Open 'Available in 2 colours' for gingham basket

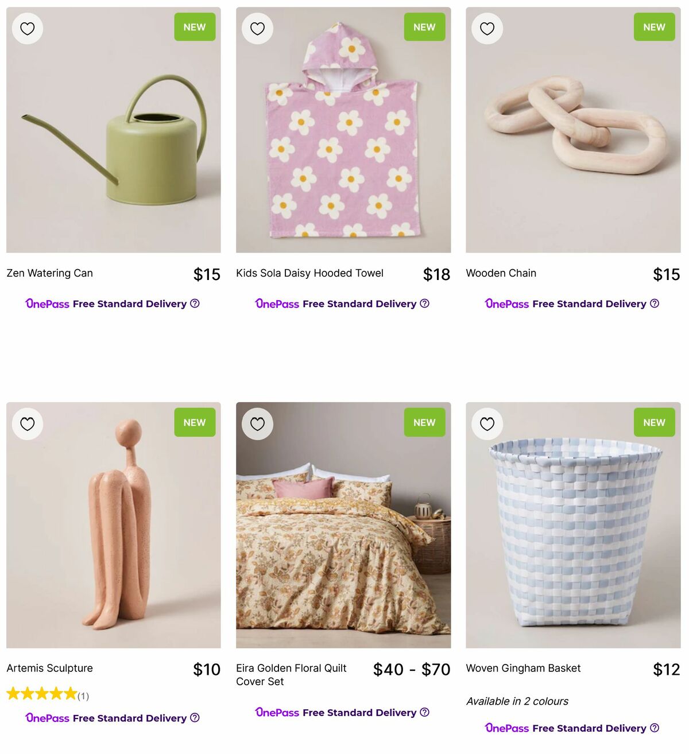pyautogui.click(x=517, y=701)
